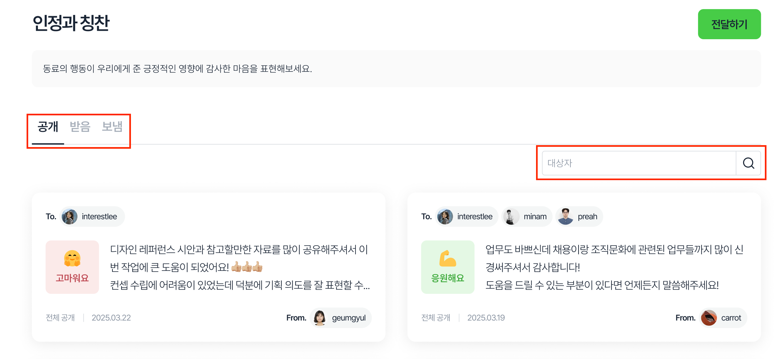Click the 인정과 칭찬 page heading
Screen dimensions: 783x359
pyautogui.click(x=71, y=23)
